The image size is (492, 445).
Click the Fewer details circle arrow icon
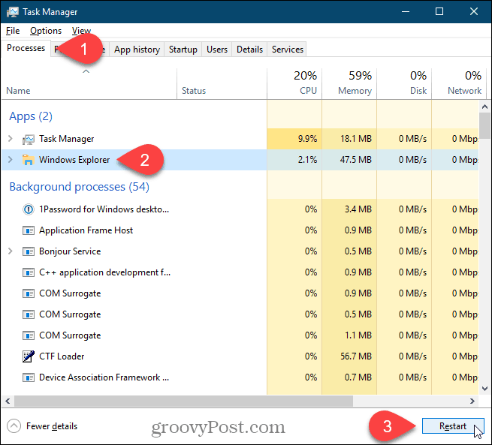click(14, 426)
